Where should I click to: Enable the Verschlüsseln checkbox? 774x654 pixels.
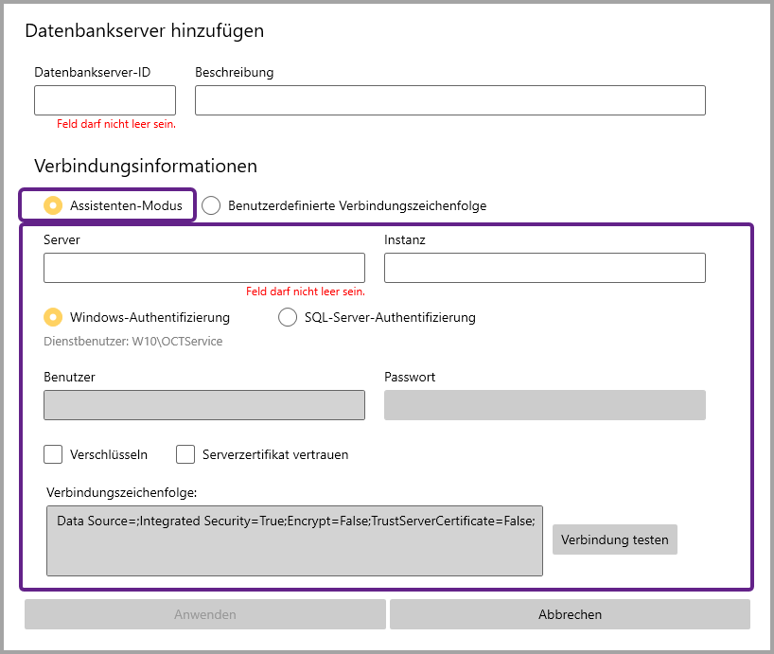coord(53,454)
